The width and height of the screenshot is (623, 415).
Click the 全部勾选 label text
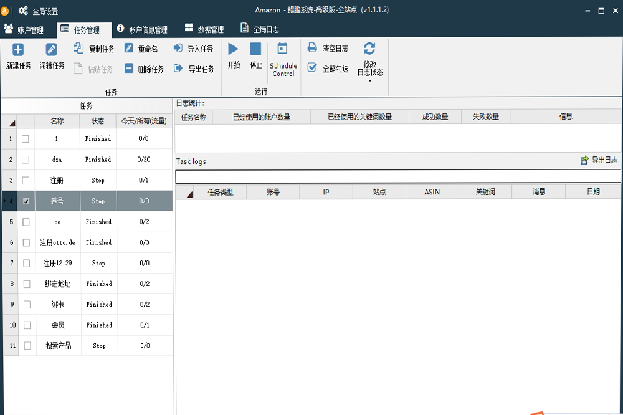tap(335, 69)
